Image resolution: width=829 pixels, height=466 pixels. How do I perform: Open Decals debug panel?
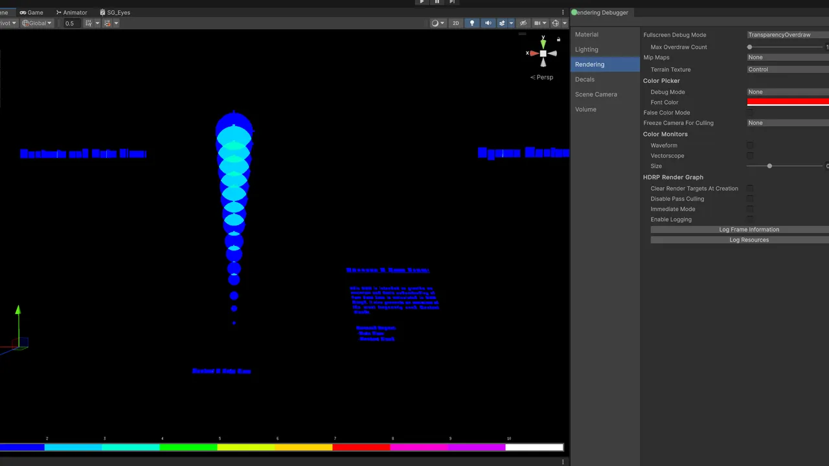(605, 79)
